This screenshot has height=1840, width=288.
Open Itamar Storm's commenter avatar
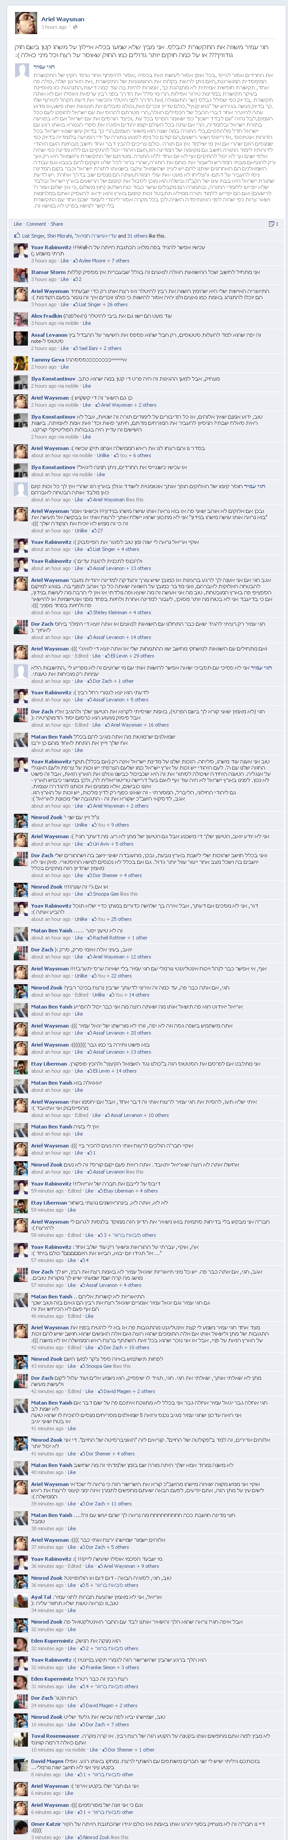[21, 275]
